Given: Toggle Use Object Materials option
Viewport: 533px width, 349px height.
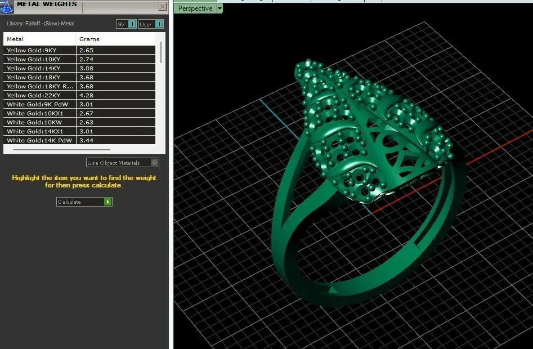Looking at the screenshot, I should [x=122, y=163].
